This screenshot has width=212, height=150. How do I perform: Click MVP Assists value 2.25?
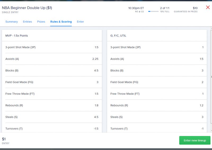coord(95,59)
